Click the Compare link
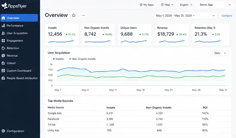The height and width of the screenshot is (138, 236). pyautogui.click(x=227, y=16)
